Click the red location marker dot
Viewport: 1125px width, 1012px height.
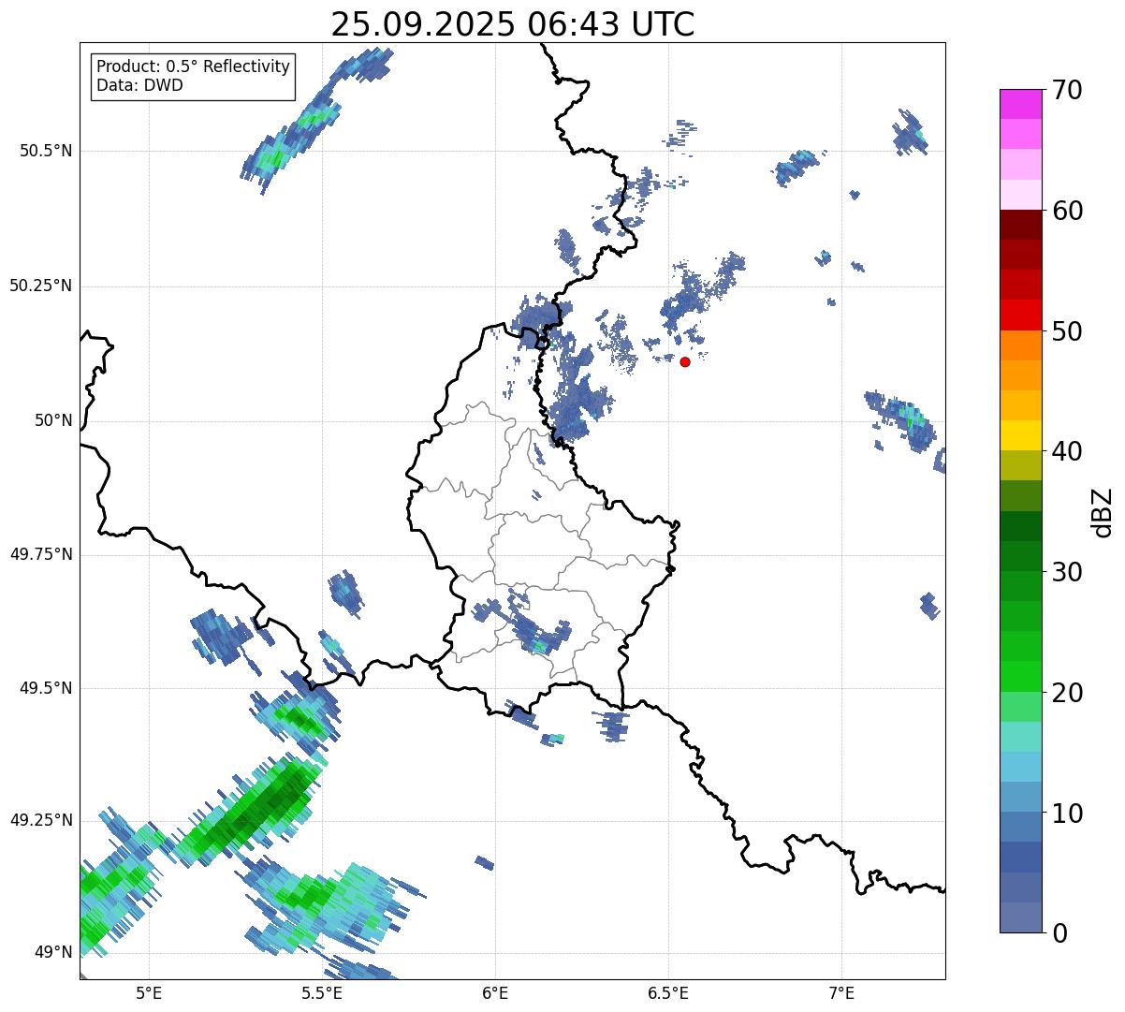click(685, 361)
